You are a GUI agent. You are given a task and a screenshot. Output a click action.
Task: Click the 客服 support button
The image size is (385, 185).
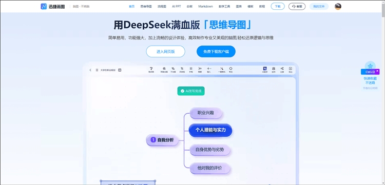[x=297, y=7]
